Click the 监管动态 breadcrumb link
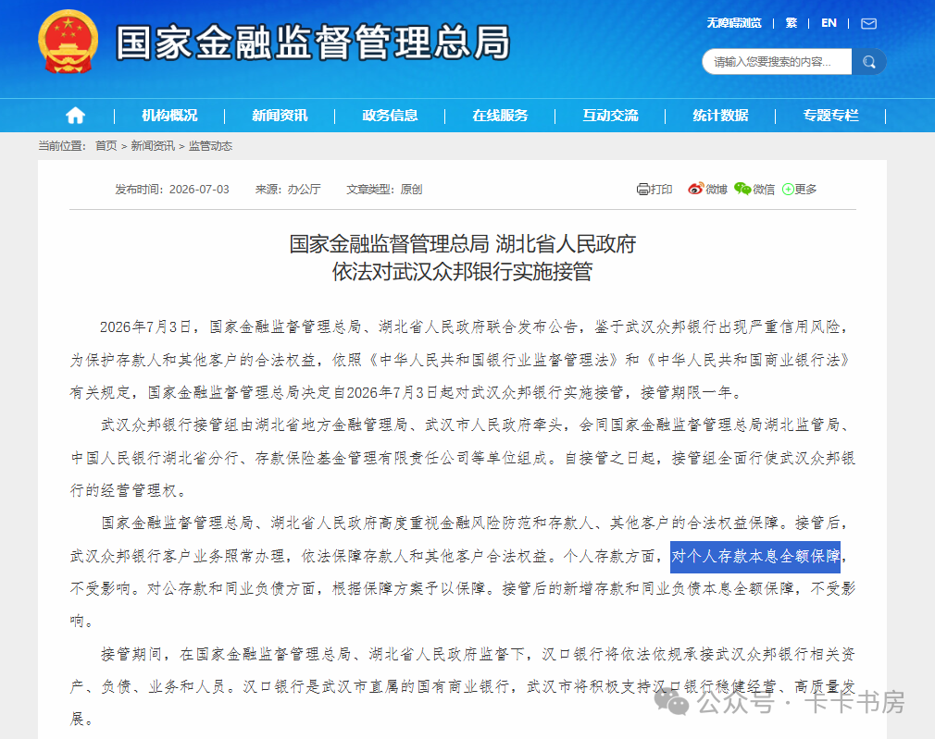 coord(210,146)
